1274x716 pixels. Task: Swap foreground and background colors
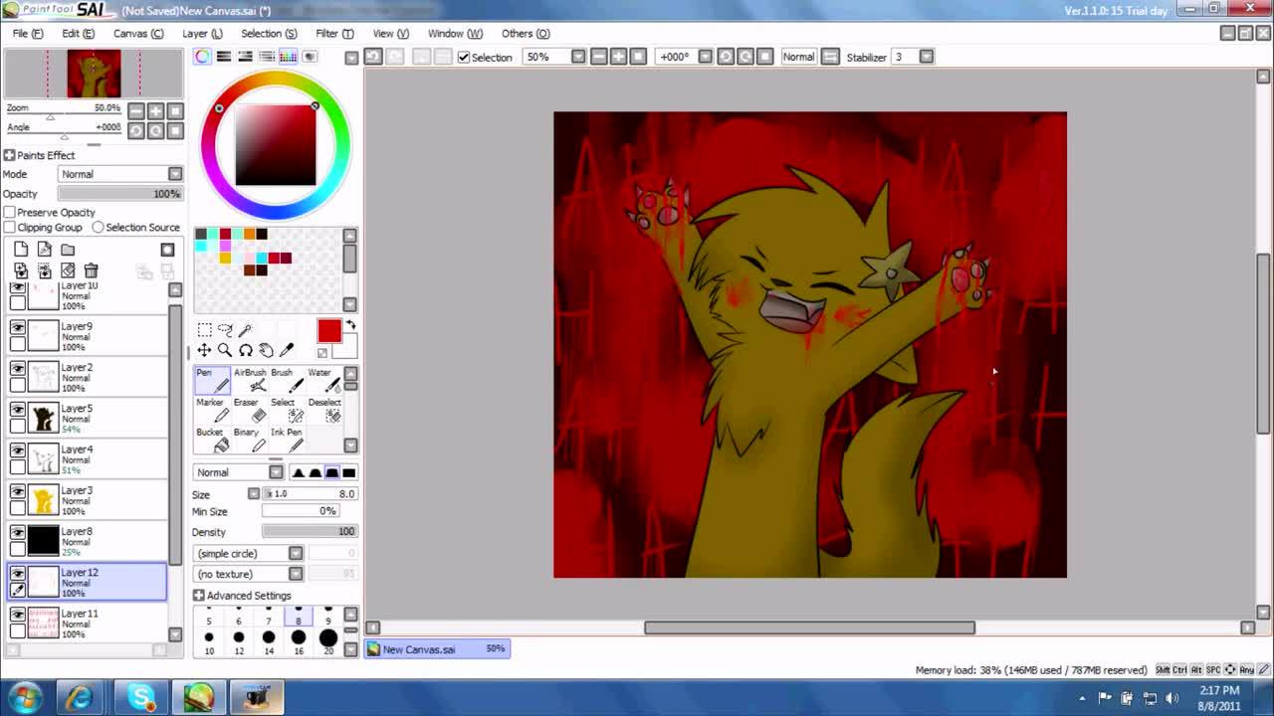[350, 325]
